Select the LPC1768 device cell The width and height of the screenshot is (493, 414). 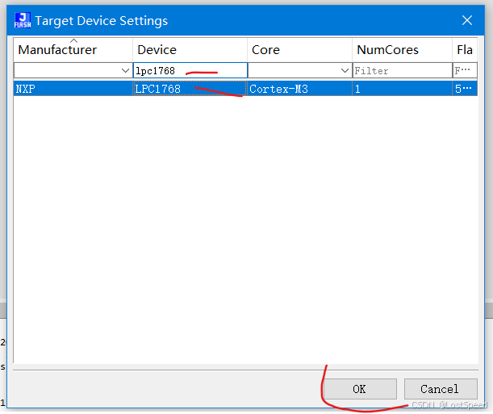click(x=190, y=89)
